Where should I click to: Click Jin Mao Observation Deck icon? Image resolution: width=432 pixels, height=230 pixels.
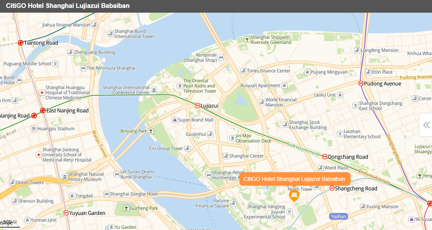[x=232, y=138]
